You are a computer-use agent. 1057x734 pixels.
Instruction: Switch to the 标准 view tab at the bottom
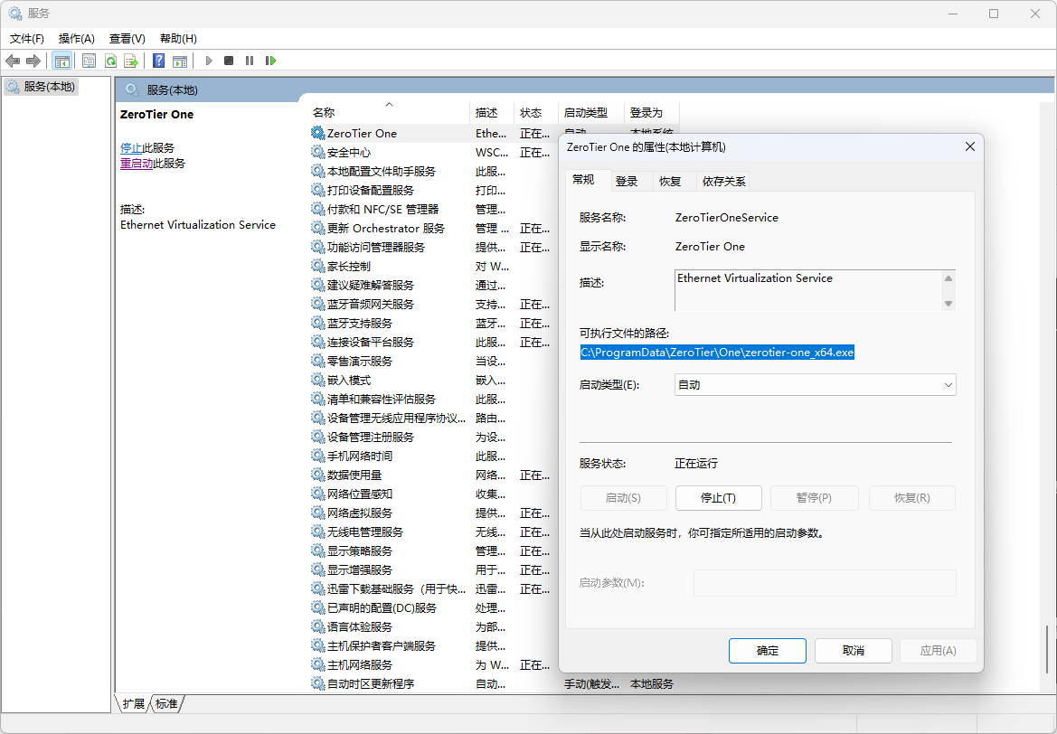(166, 703)
